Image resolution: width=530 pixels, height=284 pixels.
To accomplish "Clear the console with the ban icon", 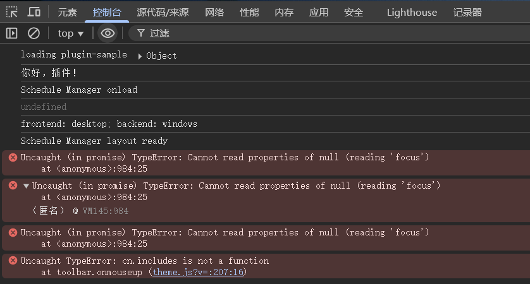I will [34, 33].
